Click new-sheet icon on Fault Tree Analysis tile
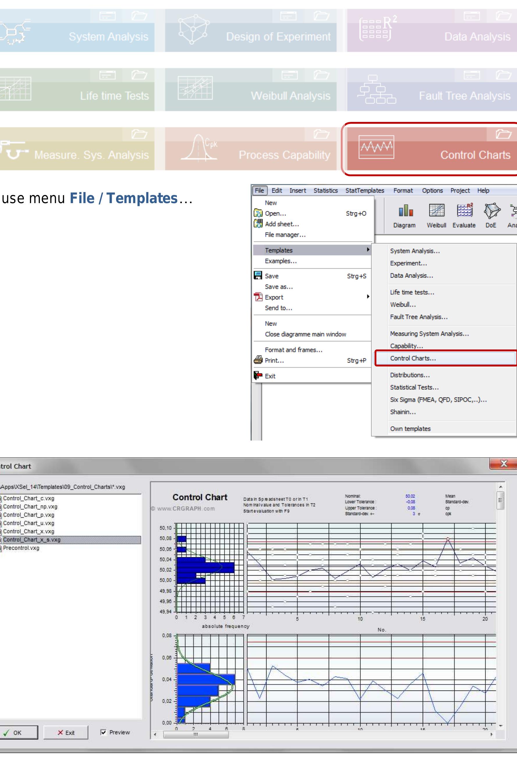 (472, 75)
